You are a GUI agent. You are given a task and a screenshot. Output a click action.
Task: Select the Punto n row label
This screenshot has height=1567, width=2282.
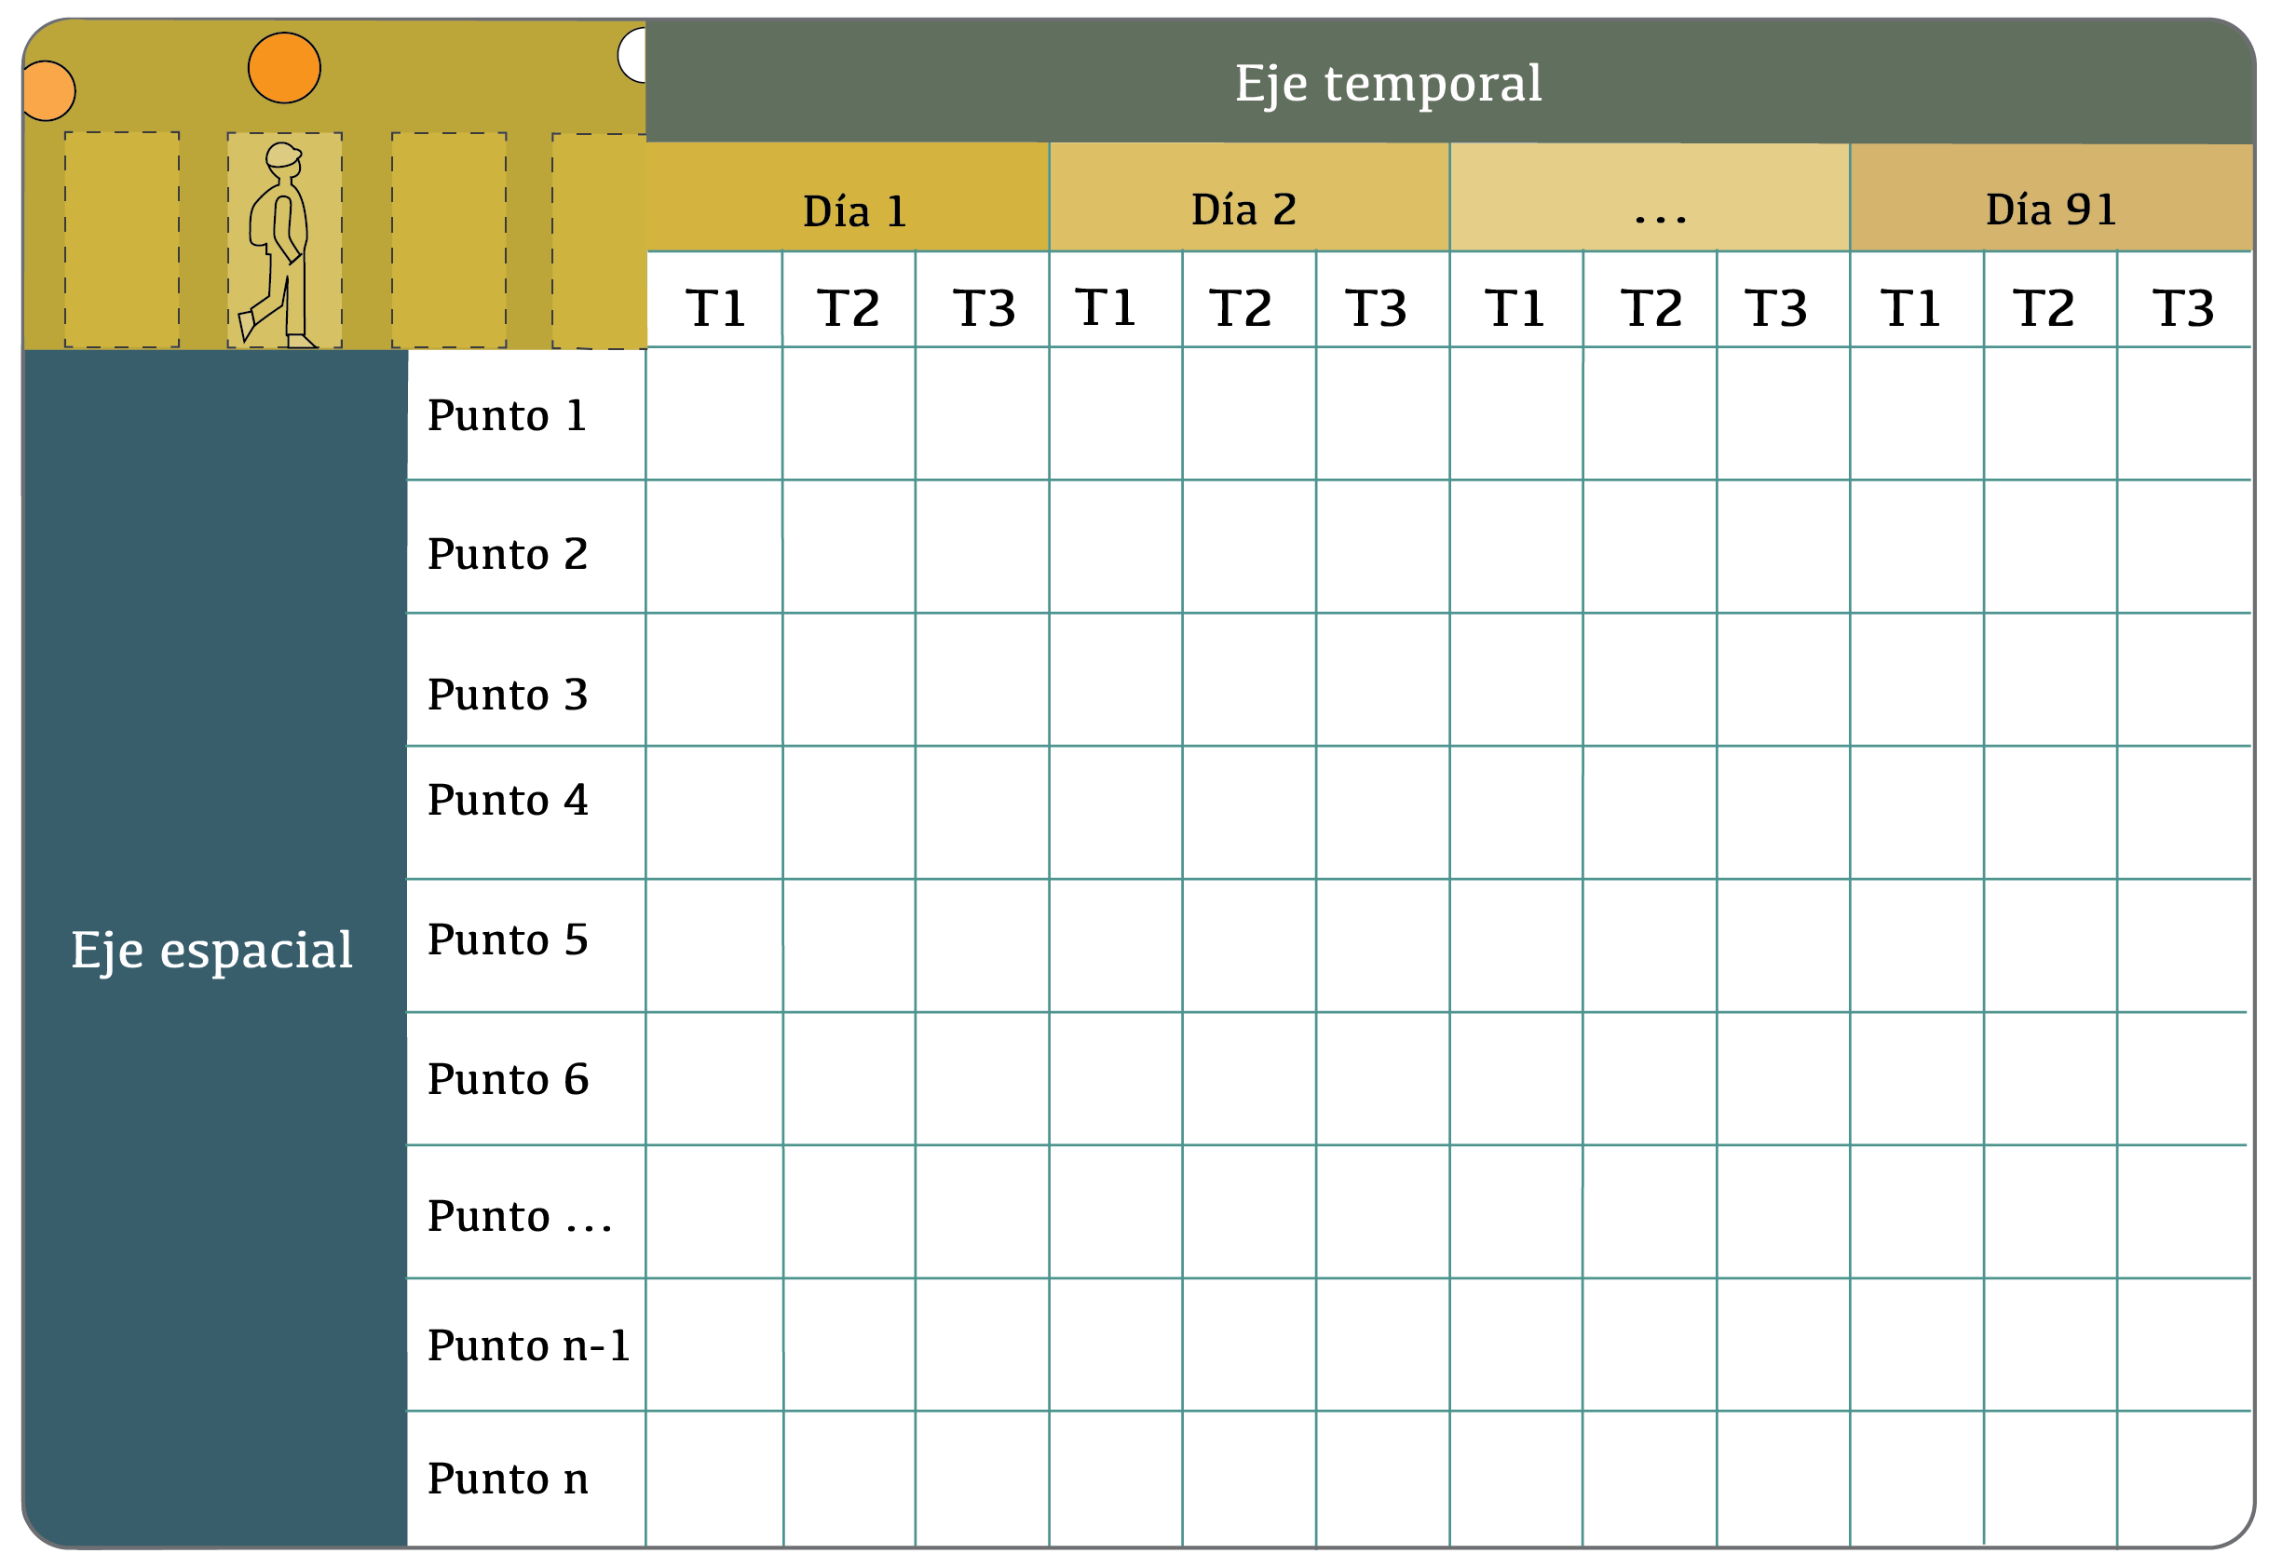pos(526,1479)
